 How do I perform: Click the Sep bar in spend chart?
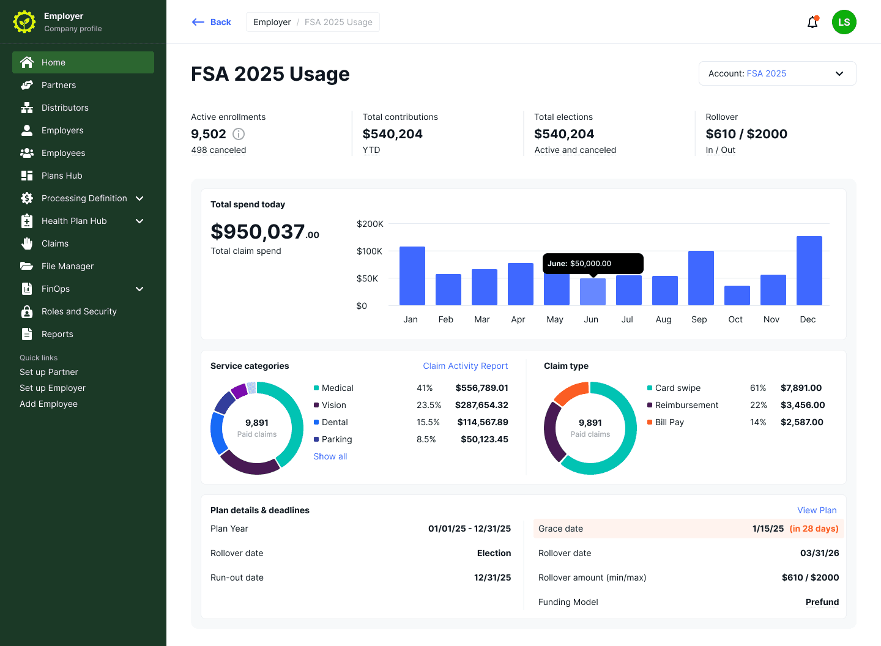701,278
